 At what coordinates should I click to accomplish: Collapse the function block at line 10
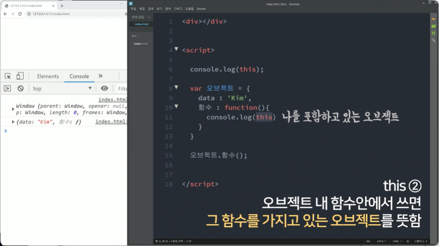(176, 107)
